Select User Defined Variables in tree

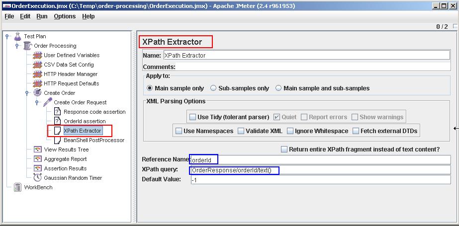(72, 55)
